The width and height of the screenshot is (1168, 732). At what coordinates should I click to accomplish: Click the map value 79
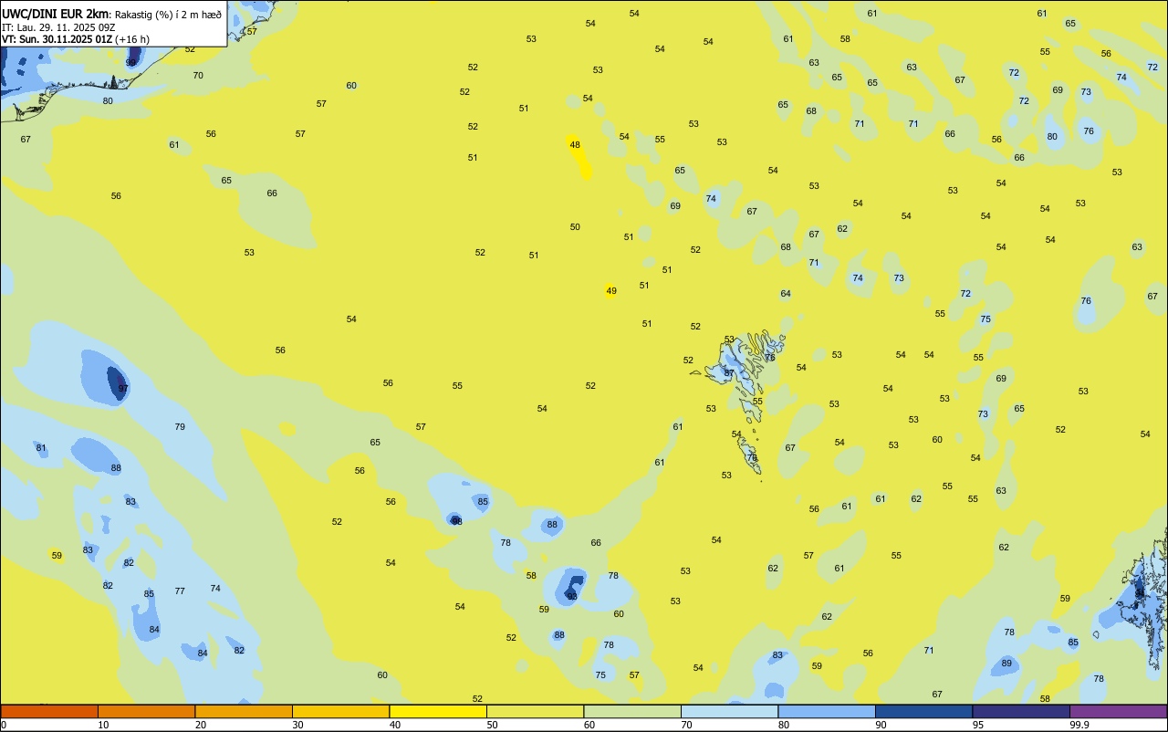(180, 427)
